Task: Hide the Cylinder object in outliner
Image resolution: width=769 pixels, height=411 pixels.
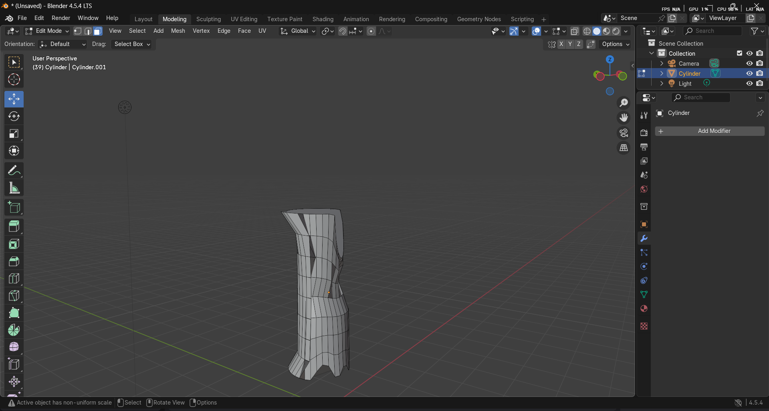Action: click(x=749, y=73)
